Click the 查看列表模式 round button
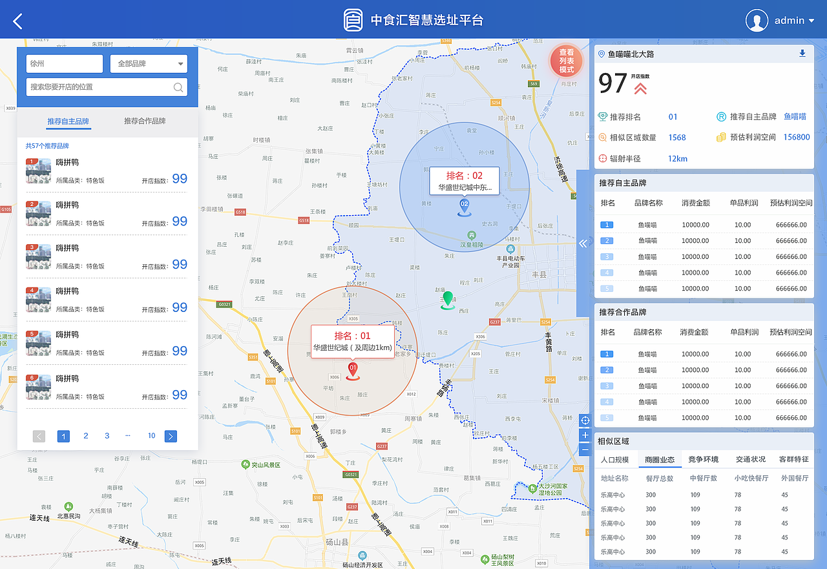827x569 pixels. [566, 61]
